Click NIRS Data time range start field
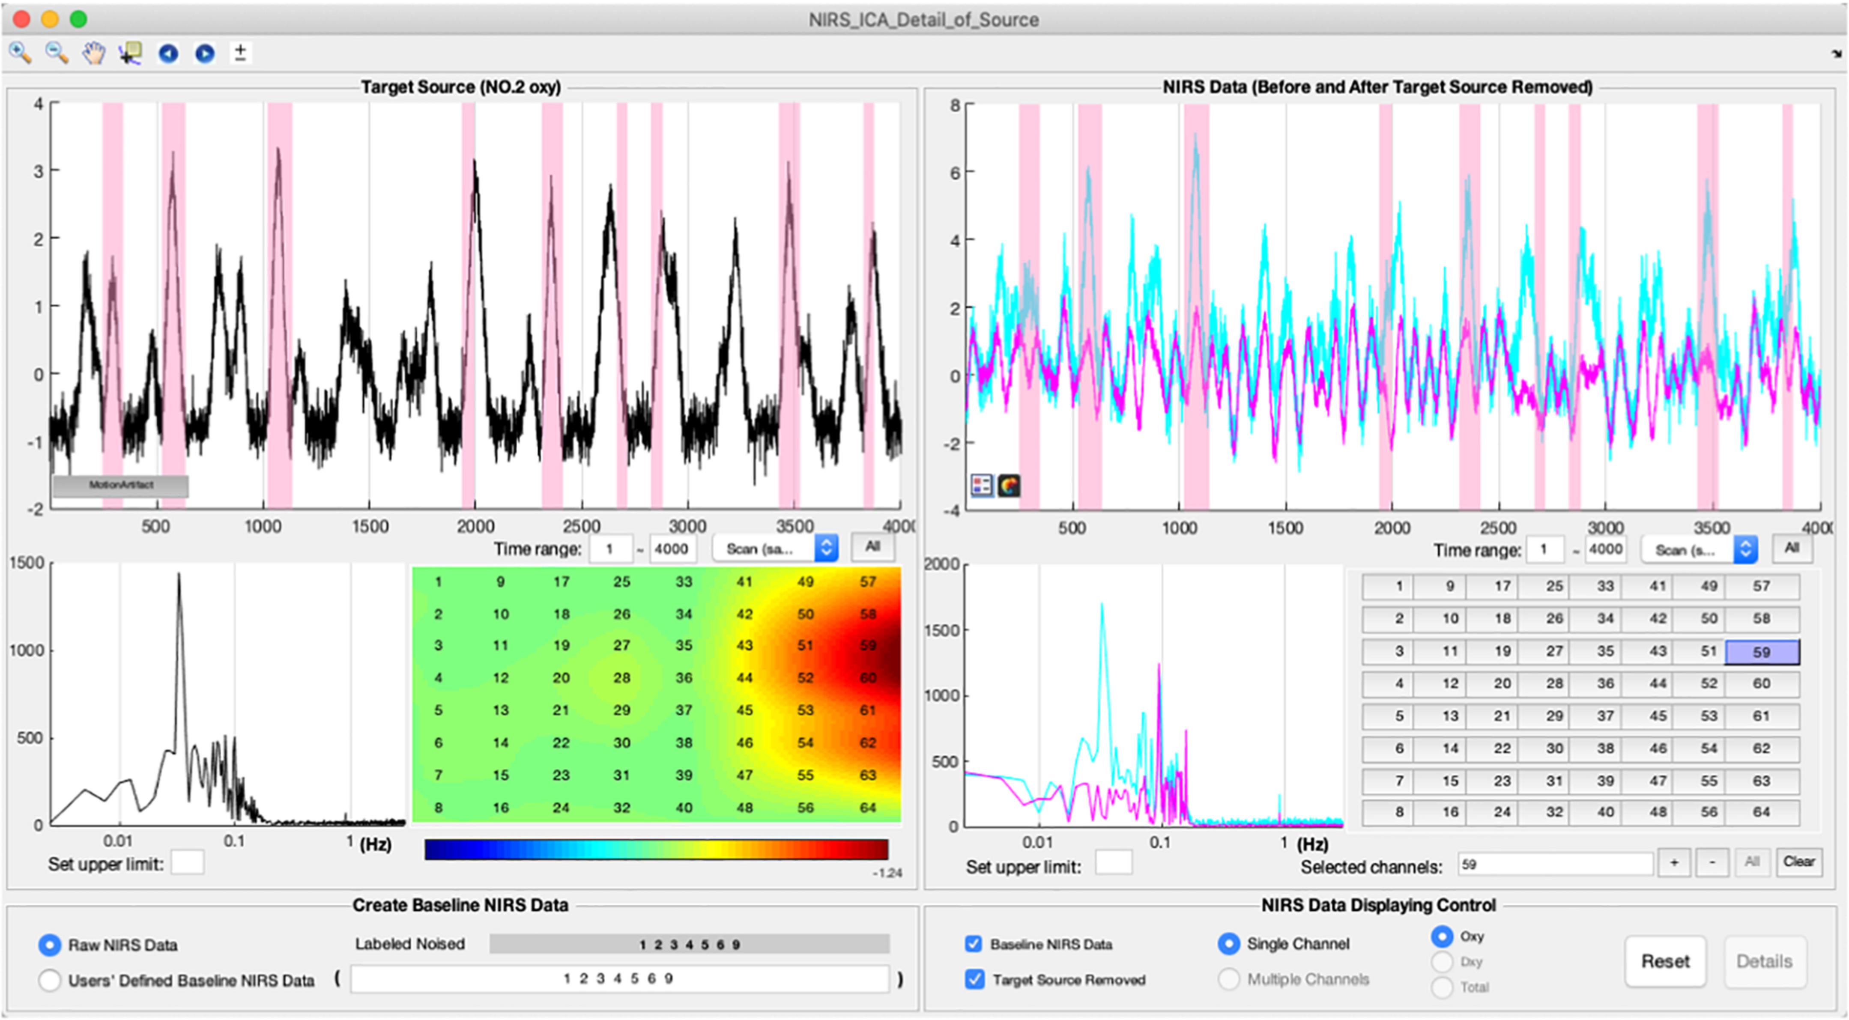1849x1020 pixels. [1545, 550]
